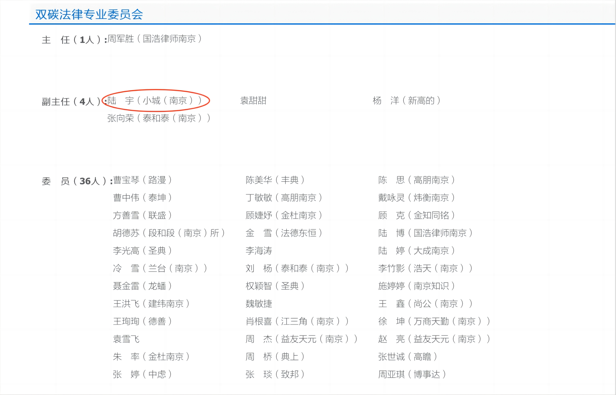Click the 主 任（1人）label
This screenshot has width=616, height=395.
click(x=74, y=40)
